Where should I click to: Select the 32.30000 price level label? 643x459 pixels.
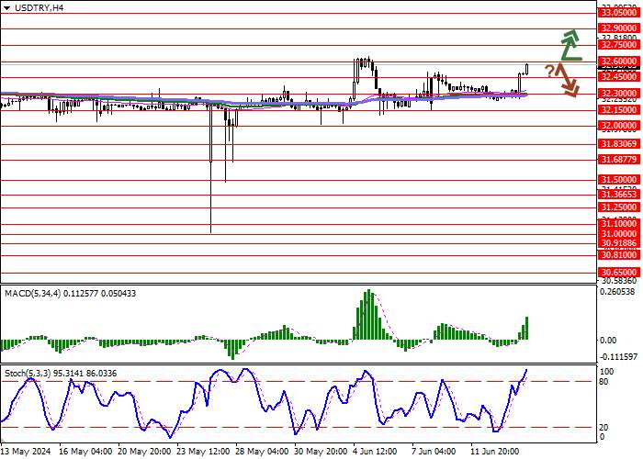pyautogui.click(x=619, y=94)
